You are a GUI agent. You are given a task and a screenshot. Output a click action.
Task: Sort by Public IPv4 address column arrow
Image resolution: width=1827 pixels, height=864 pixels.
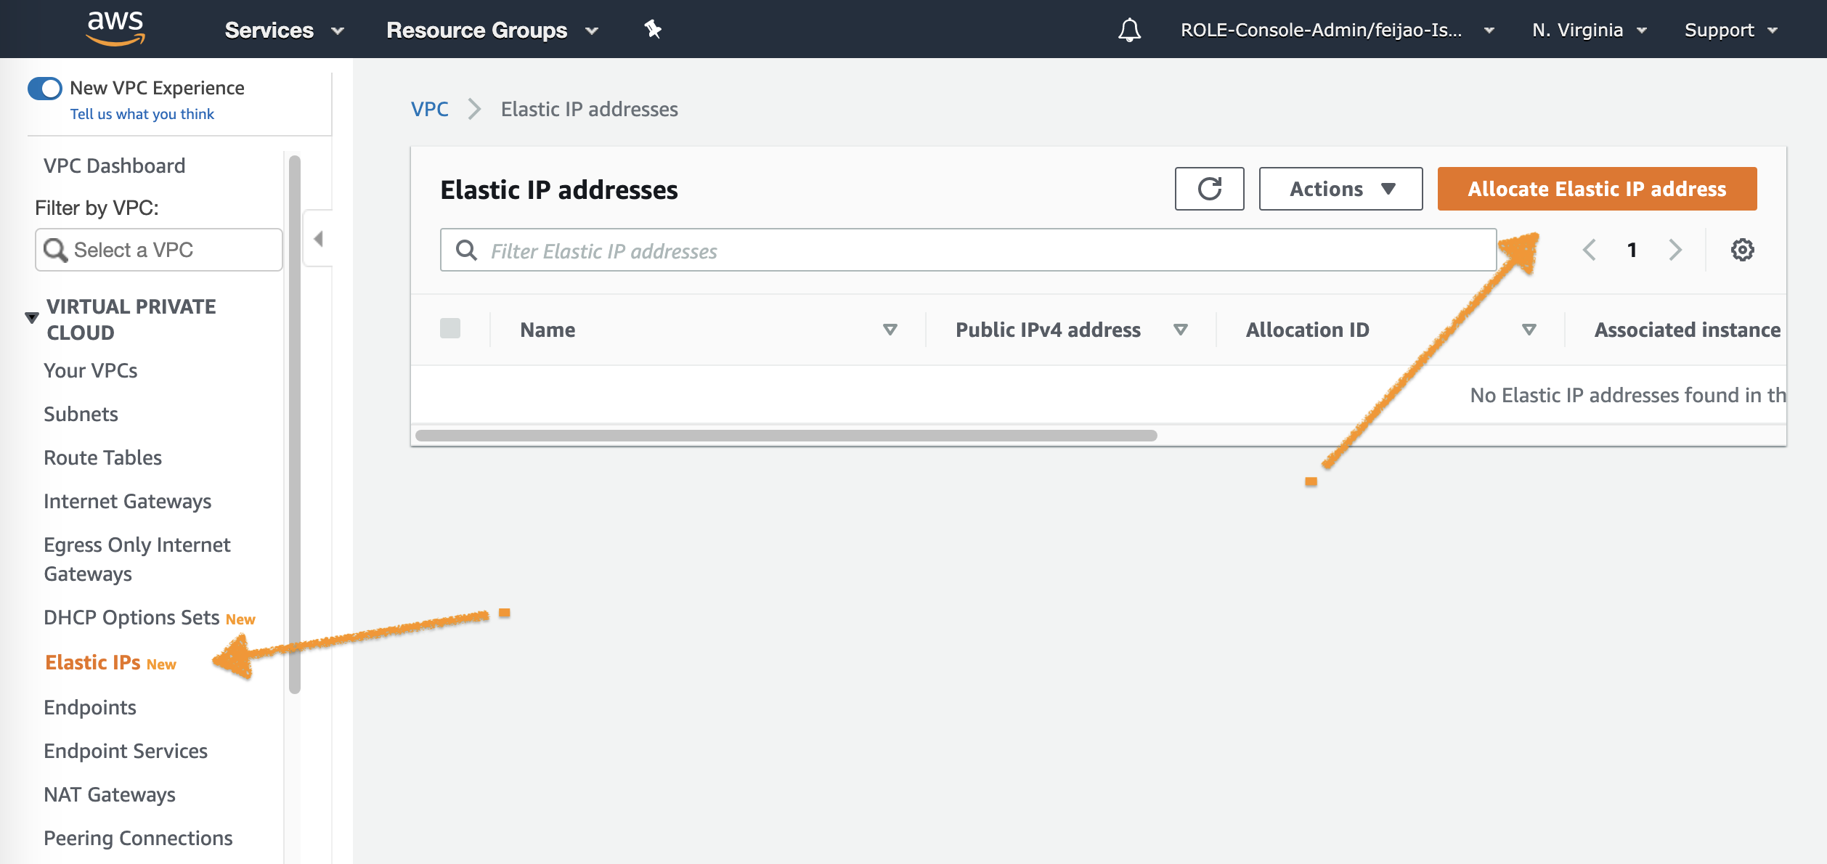1180,330
